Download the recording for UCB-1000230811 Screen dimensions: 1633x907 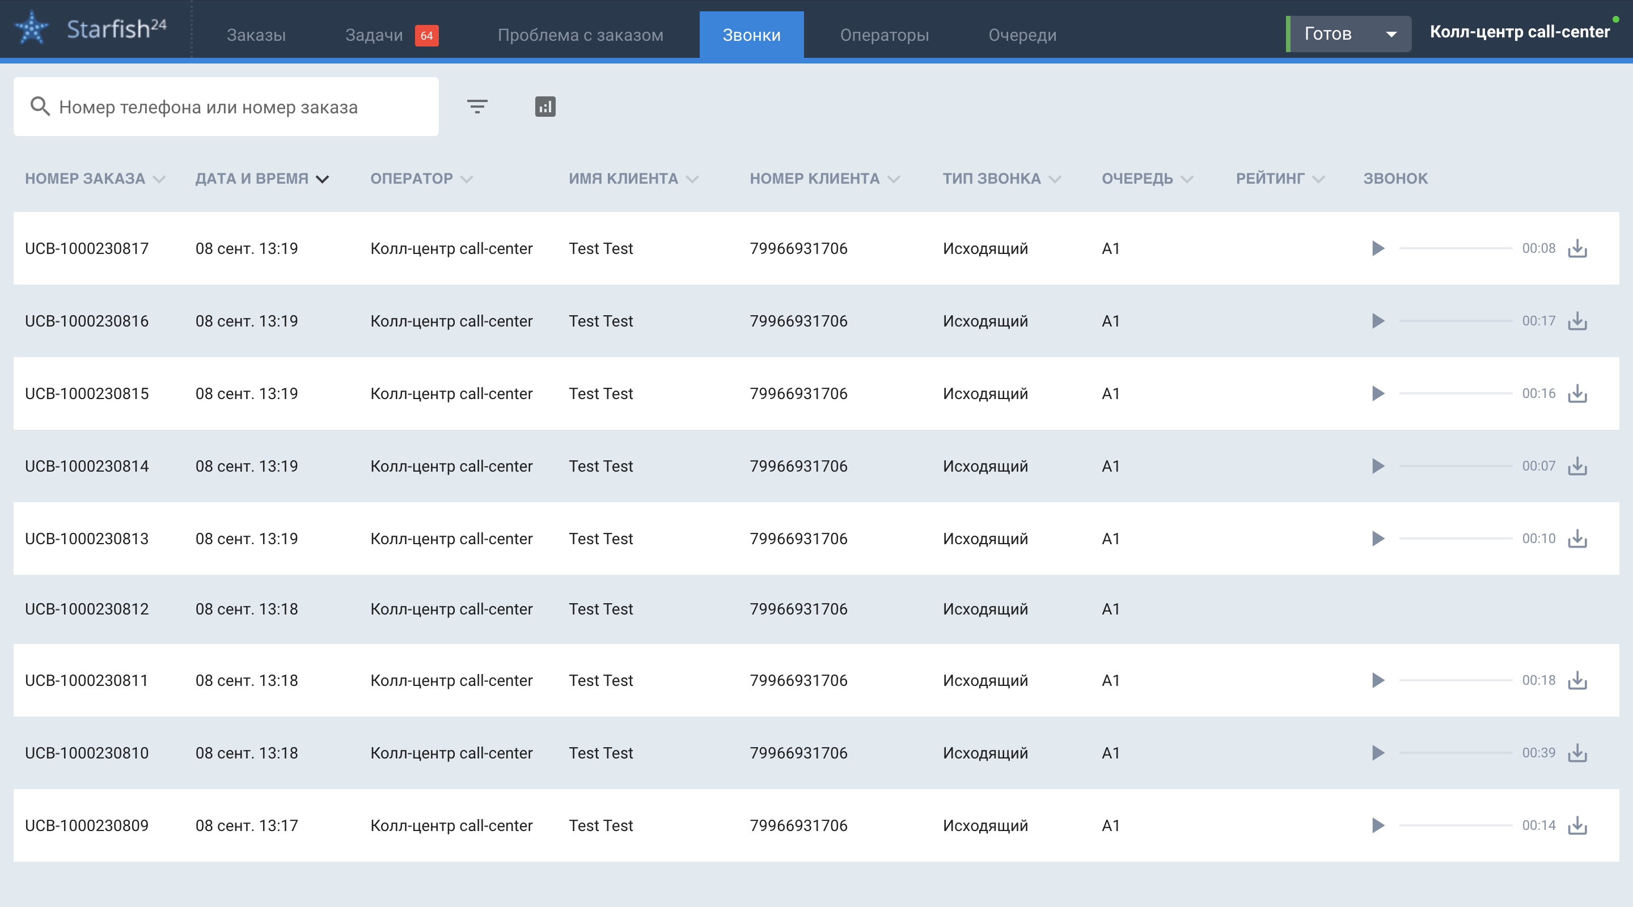coord(1577,681)
